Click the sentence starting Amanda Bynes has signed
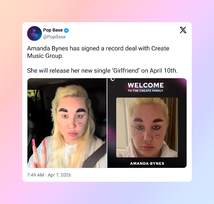Viewport: 214px width, 204px height. [98, 52]
